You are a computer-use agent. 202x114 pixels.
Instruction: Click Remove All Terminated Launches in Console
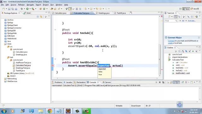click(x=163, y=82)
